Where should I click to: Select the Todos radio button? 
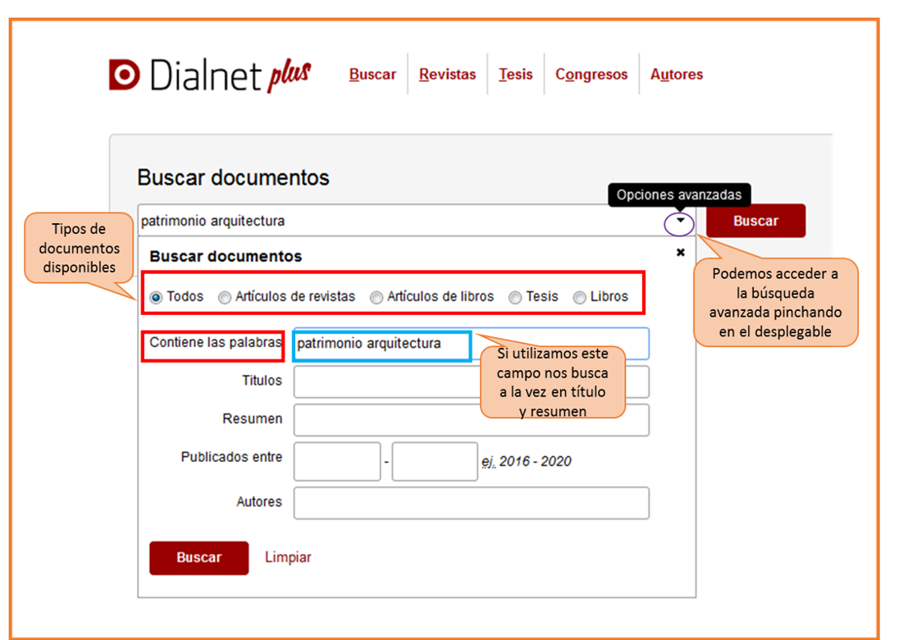click(157, 298)
